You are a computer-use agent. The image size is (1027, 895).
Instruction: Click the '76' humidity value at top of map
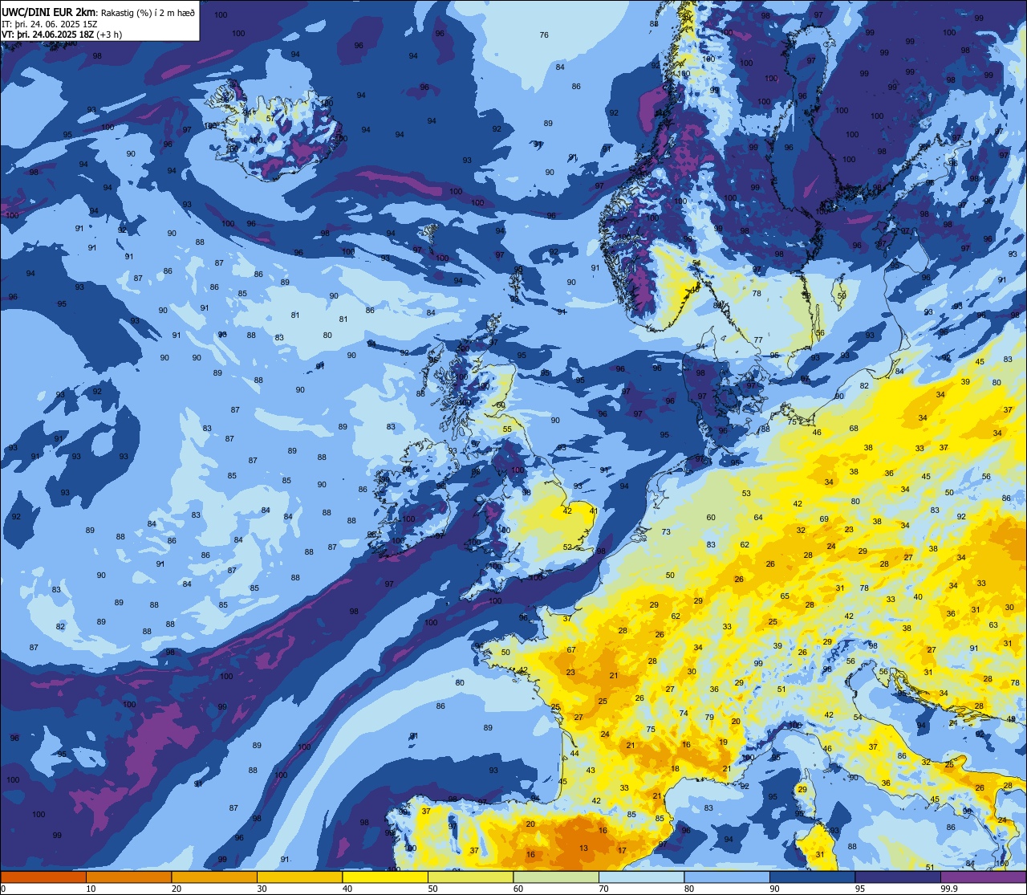(x=544, y=35)
